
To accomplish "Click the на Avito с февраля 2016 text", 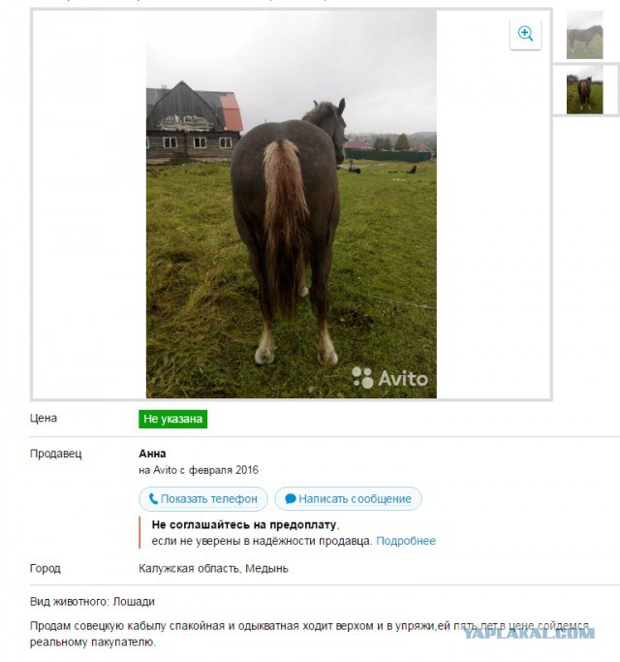I will click(199, 470).
